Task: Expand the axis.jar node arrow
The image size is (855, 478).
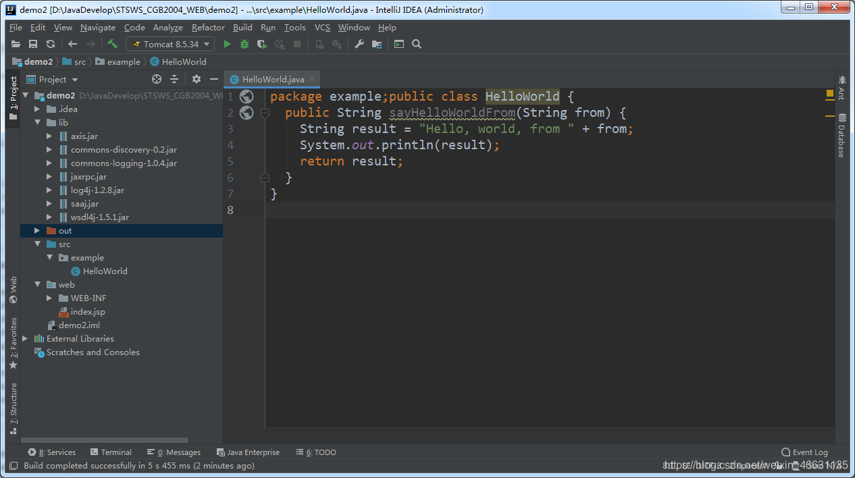Action: [x=49, y=136]
